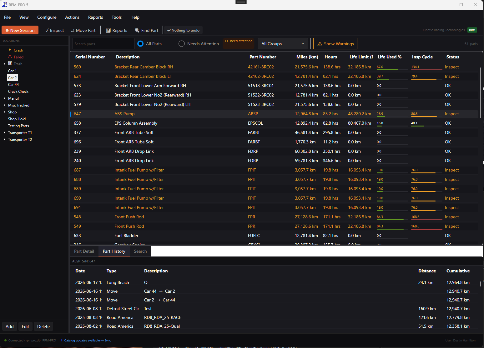The image size is (484, 348).
Task: Select Testing Parts location
Action: click(18, 126)
